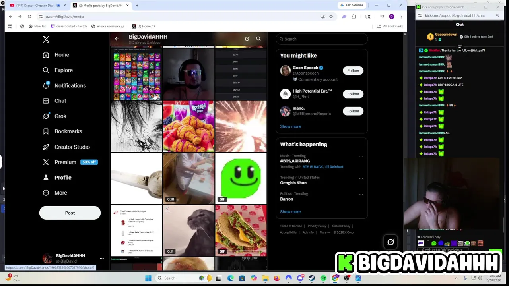
Task: Open the Kool-Aid fried chicken media thumbnail
Action: (x=188, y=127)
